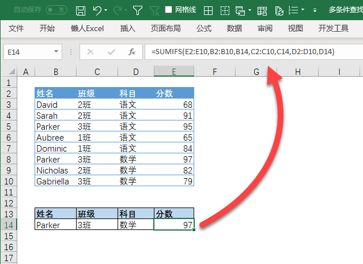The image size is (363, 264).
Task: Select cell E14 containing 97
Action: 174,225
